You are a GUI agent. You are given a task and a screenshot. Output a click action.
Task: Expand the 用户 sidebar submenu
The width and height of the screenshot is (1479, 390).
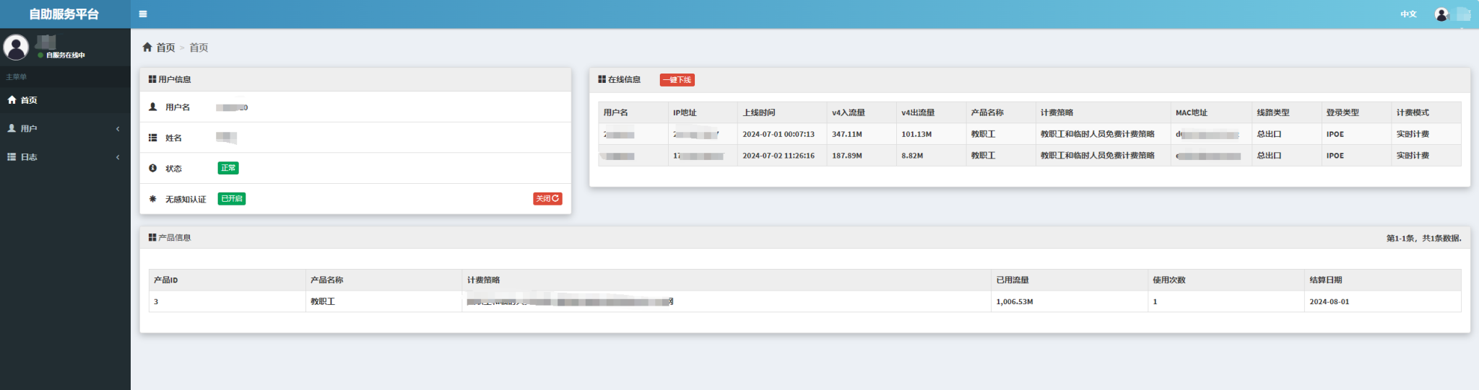[x=65, y=128]
